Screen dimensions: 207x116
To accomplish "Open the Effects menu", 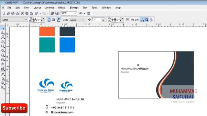I will 62,8.
